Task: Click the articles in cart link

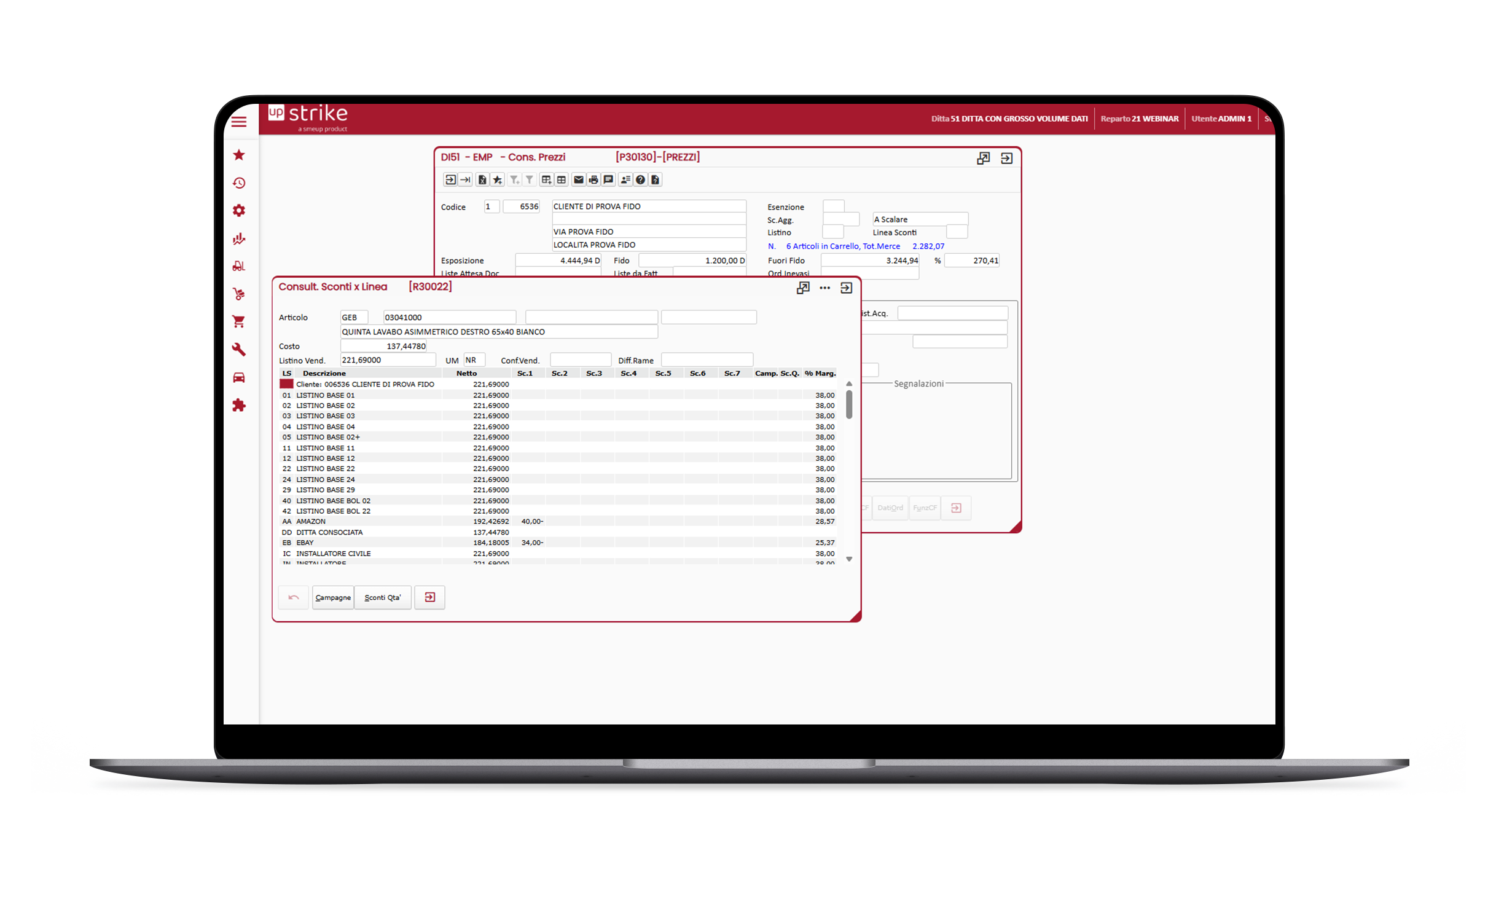Action: pyautogui.click(x=856, y=246)
